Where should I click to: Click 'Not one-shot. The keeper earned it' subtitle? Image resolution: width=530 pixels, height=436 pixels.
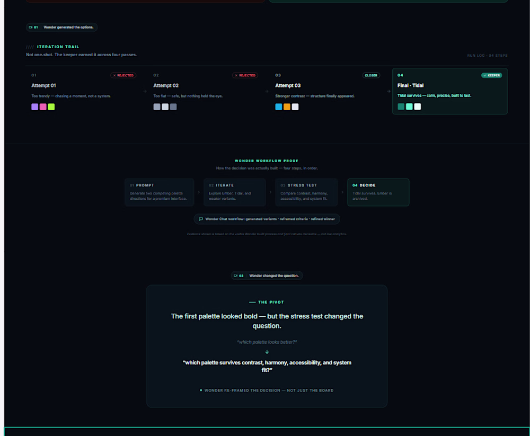82,55
